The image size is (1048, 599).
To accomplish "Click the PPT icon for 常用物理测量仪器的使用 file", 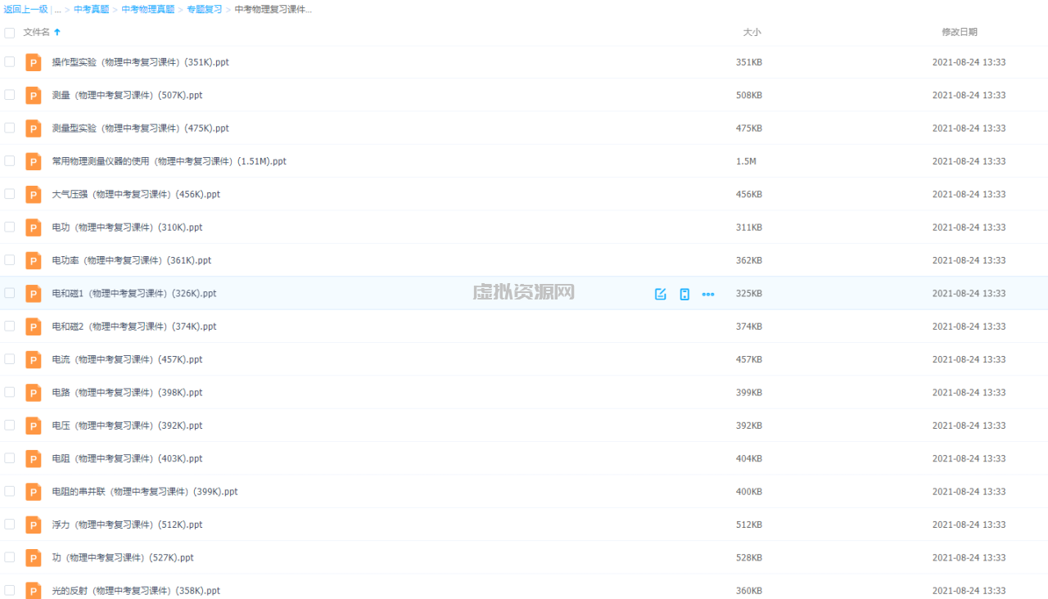I will click(x=34, y=161).
